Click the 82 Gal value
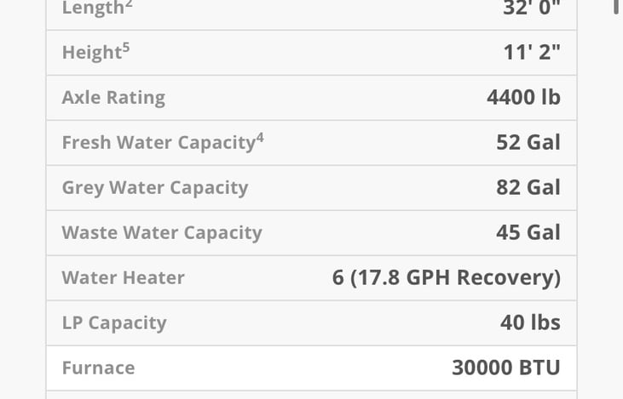The width and height of the screenshot is (623, 399). [528, 187]
